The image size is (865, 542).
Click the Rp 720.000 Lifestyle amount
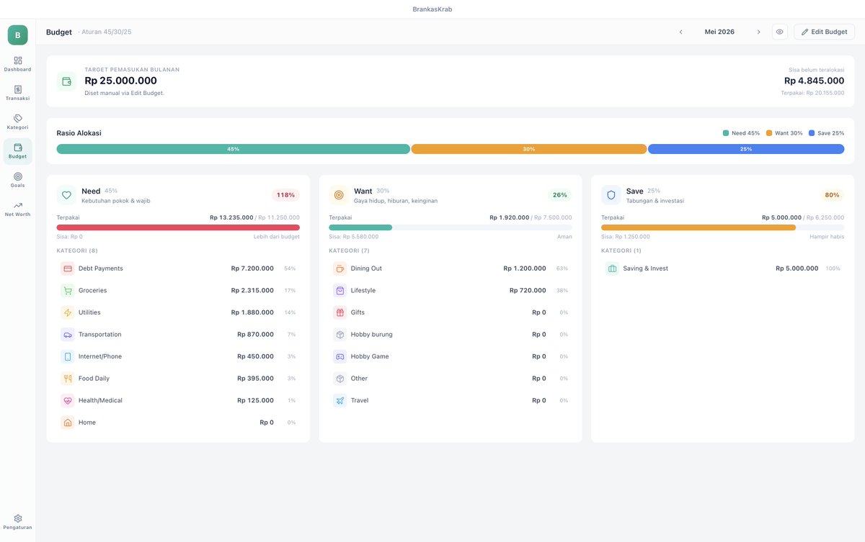click(x=528, y=291)
